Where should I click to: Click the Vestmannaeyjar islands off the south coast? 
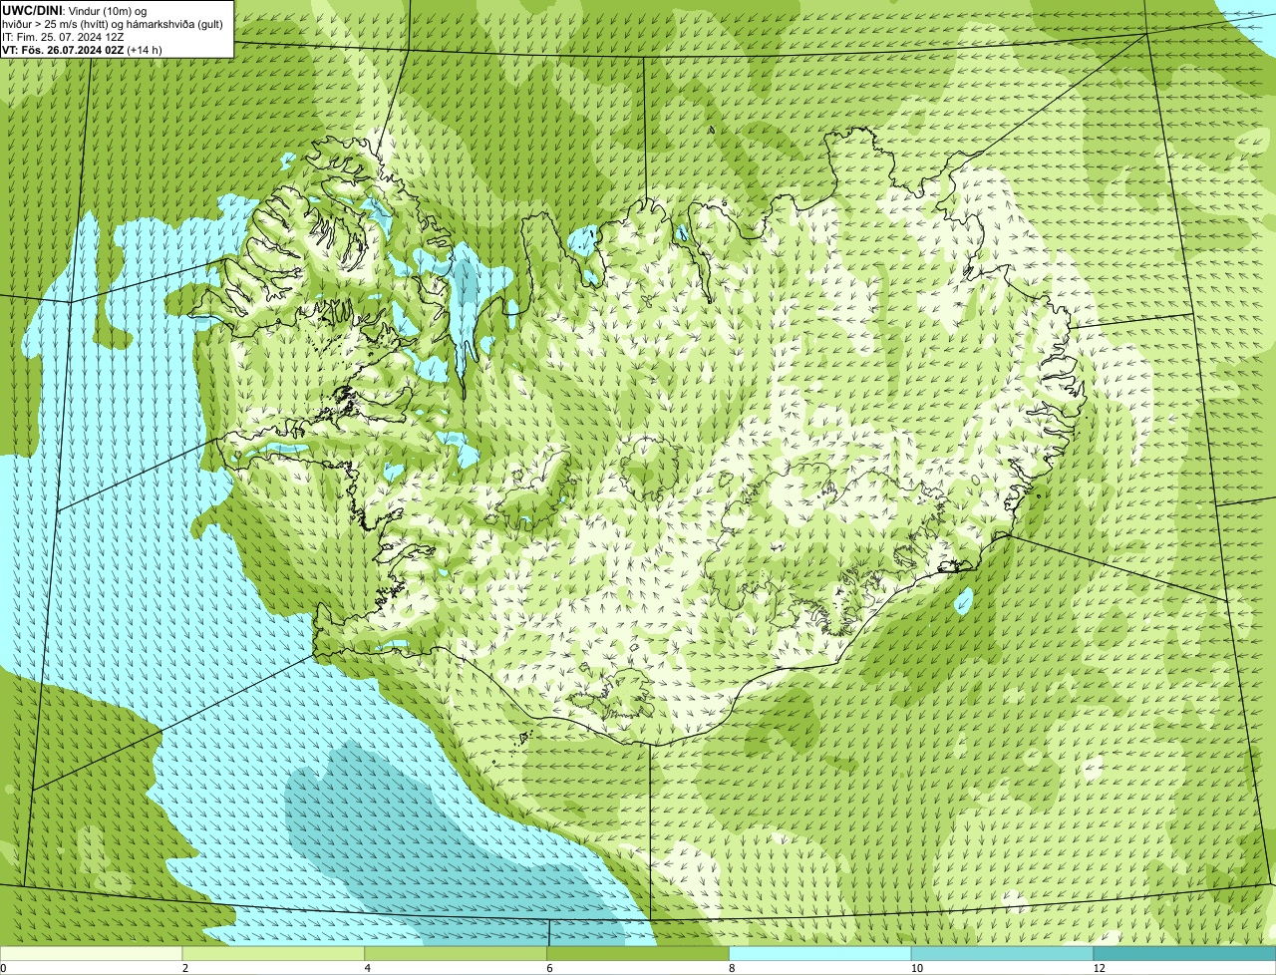524,737
